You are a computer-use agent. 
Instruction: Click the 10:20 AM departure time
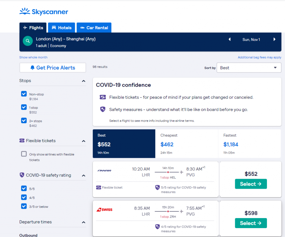[141, 169]
